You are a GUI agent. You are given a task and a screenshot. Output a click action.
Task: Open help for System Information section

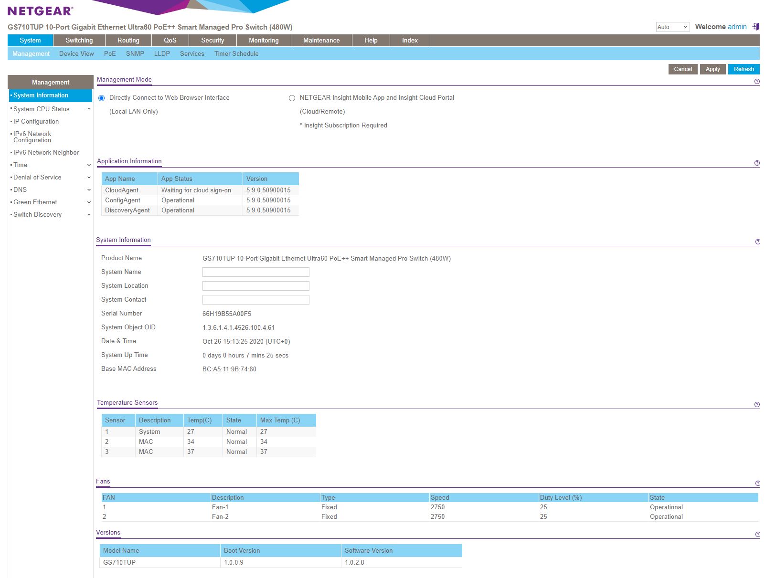[x=757, y=242]
